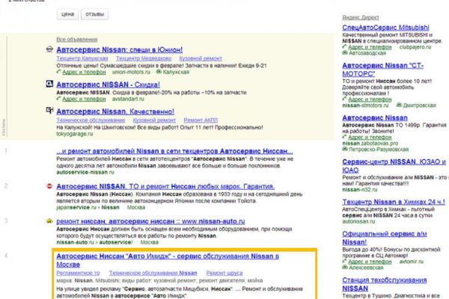
Task: Follow the 'Техцентр Медведково' sitelink
Action: pyautogui.click(x=144, y=58)
